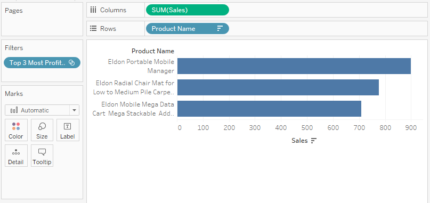
Task: Open the Label marks card
Action: tap(68, 130)
